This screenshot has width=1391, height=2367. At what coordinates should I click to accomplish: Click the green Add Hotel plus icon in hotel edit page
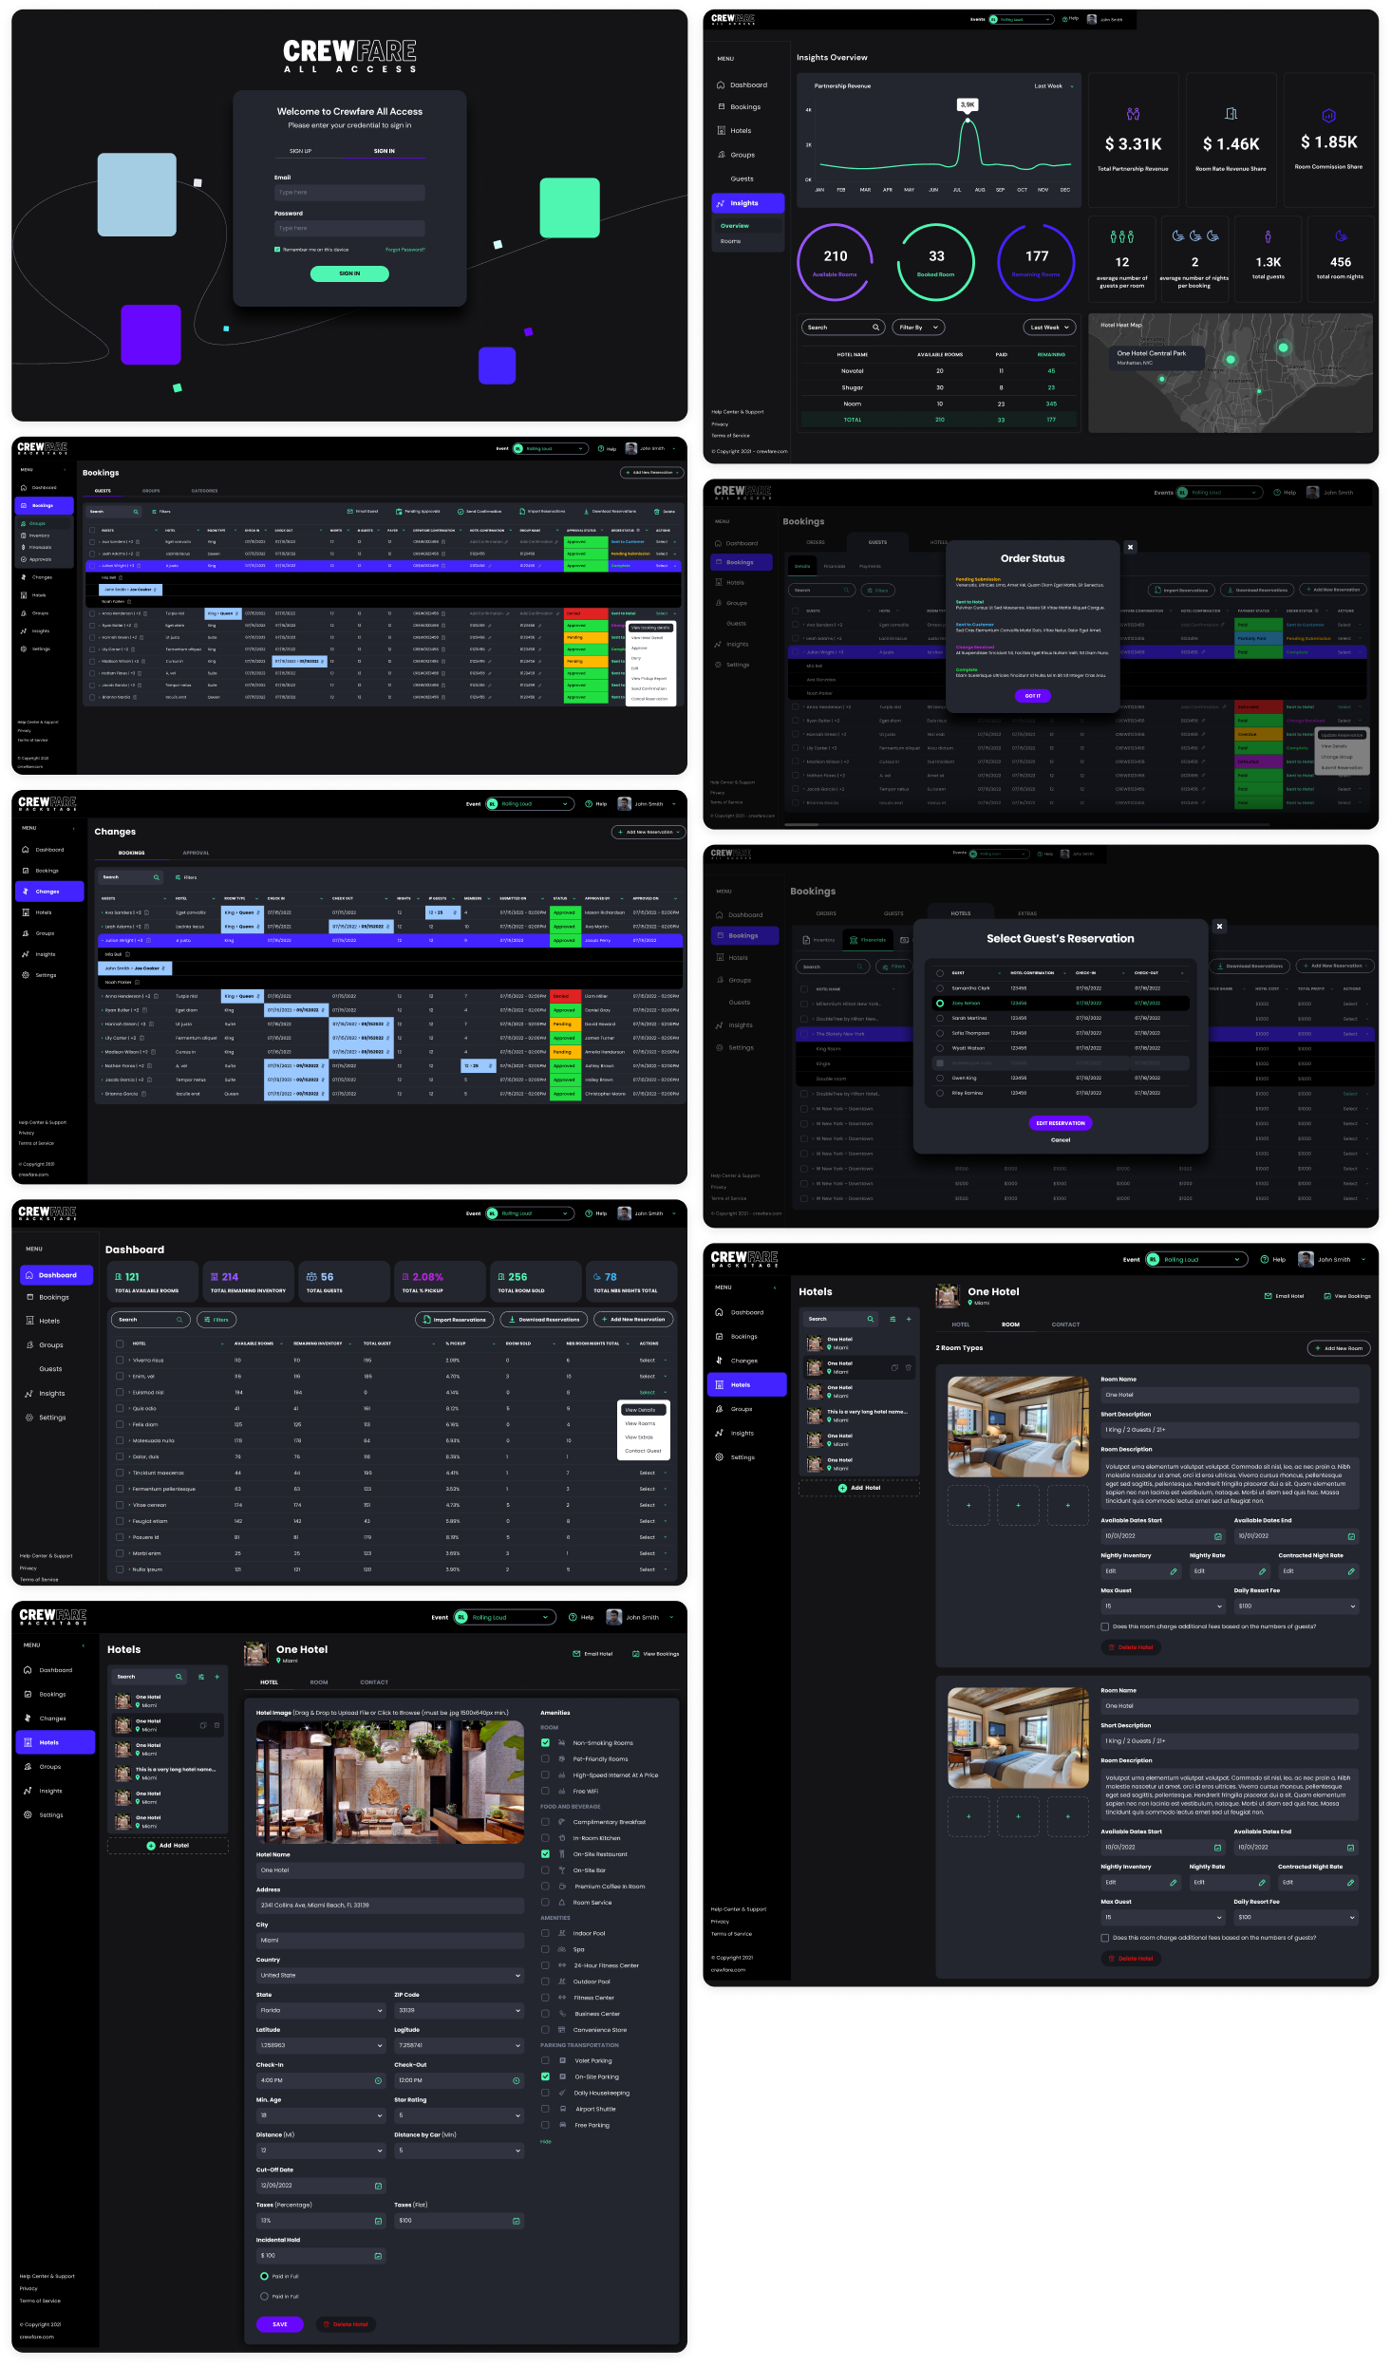pos(151,1846)
